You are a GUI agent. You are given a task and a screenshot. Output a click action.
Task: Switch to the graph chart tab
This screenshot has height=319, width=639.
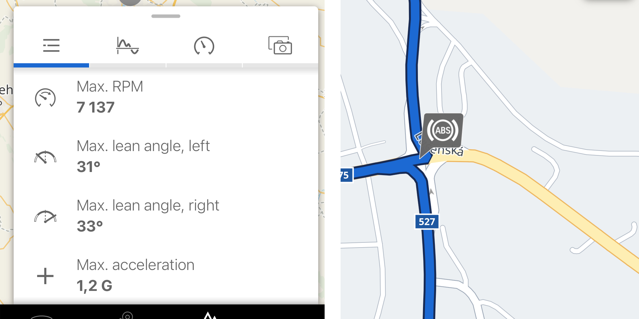tap(127, 46)
